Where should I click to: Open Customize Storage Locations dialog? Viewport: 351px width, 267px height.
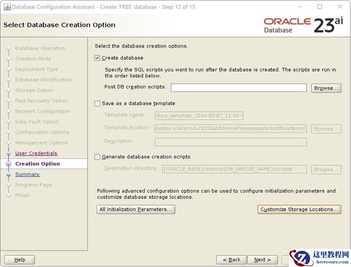pyautogui.click(x=299, y=210)
